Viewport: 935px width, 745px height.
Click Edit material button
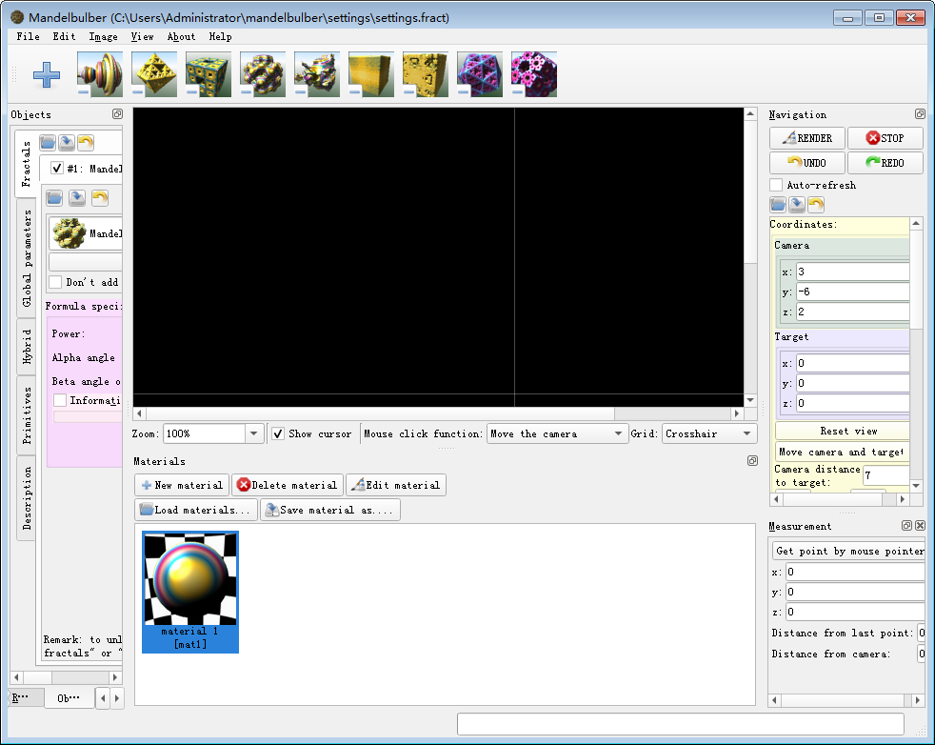pos(396,485)
